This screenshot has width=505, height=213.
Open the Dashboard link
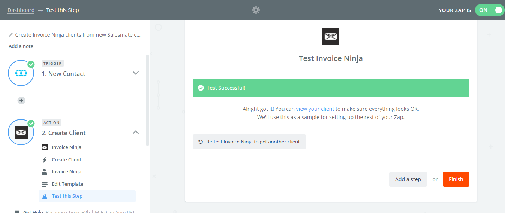pyautogui.click(x=21, y=10)
